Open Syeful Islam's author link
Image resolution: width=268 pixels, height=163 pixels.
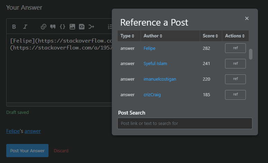155,64
